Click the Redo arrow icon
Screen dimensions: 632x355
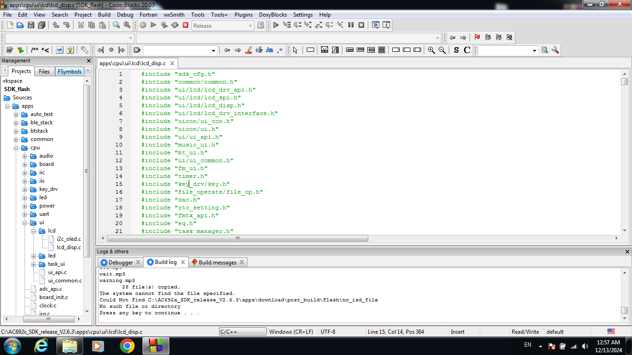tap(67, 25)
